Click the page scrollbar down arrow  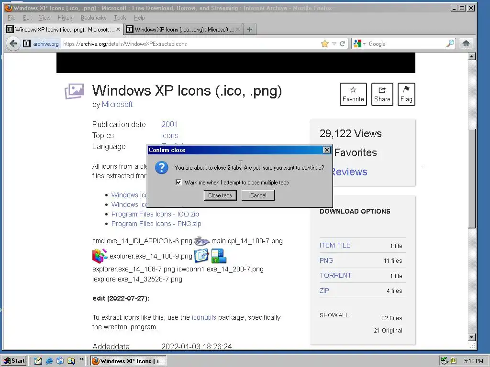[x=472, y=337]
